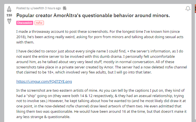Viewport: 196px width, 122px height.
Task: Click the gray award icon beside timestamp
Action: click(64, 8)
